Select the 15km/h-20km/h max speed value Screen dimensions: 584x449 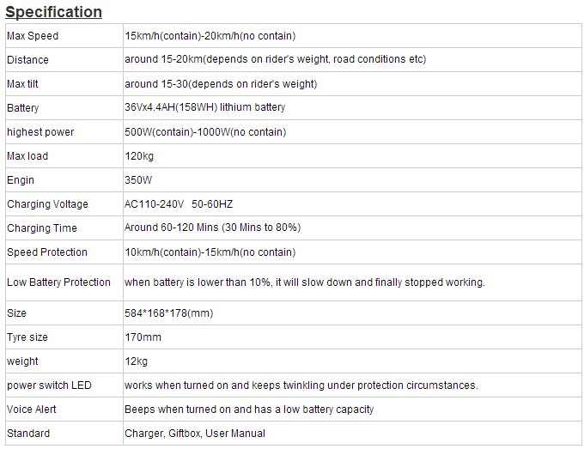(210, 36)
